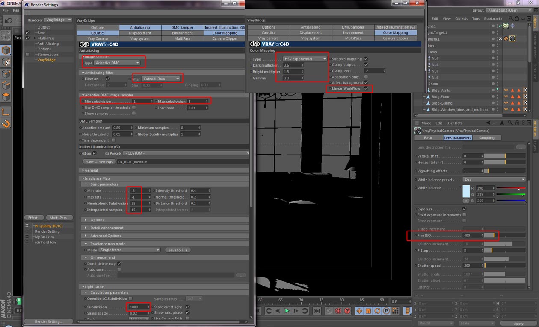Image resolution: width=539 pixels, height=327 pixels.
Task: Click the green Play forward button
Action: pyautogui.click(x=287, y=311)
